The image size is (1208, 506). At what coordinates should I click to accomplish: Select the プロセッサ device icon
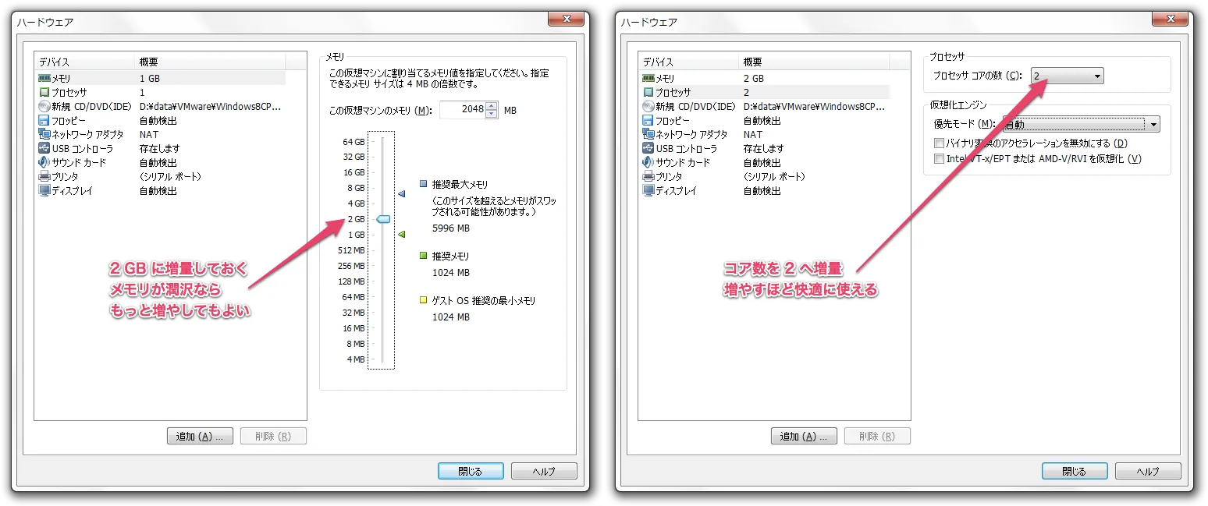click(43, 91)
